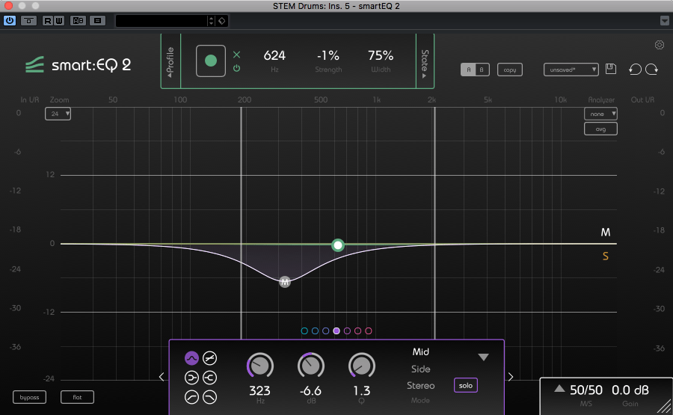Click the undo arrow icon
This screenshot has height=415, width=673.
(635, 69)
